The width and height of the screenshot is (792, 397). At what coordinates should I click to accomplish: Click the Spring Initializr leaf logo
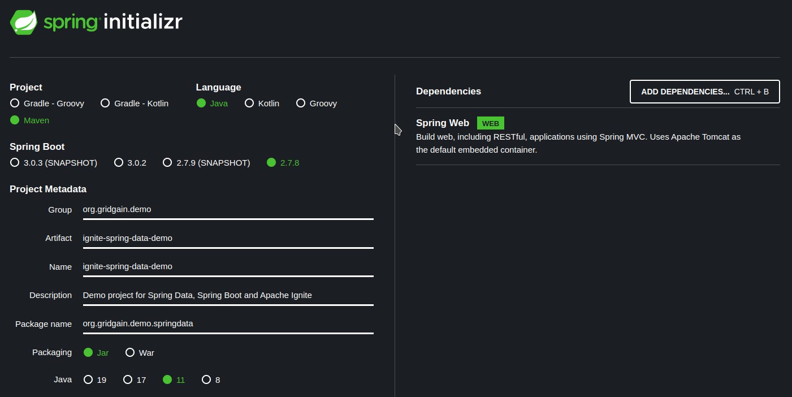click(24, 22)
